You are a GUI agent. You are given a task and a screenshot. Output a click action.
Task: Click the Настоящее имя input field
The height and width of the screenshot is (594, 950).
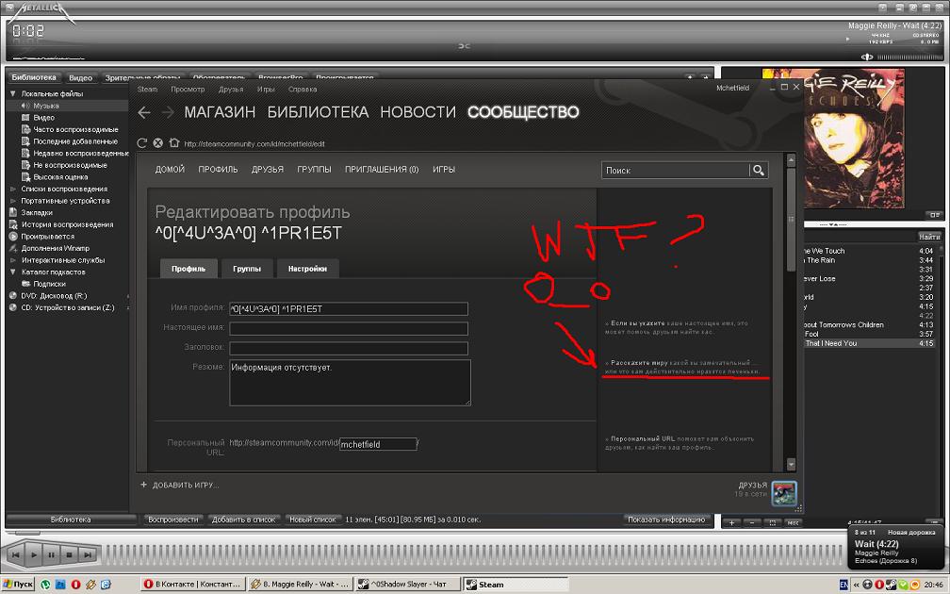[x=349, y=329]
